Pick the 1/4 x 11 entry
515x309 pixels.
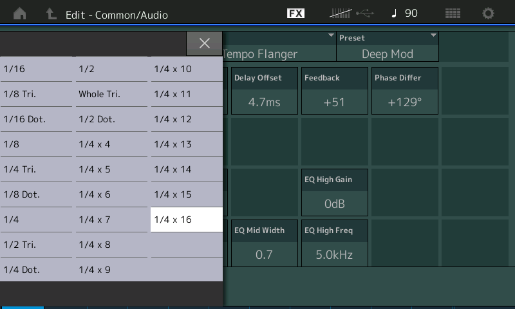point(187,94)
